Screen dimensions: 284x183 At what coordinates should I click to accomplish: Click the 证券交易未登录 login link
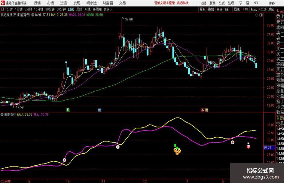(x=165, y=3)
